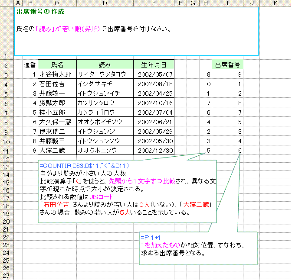
Task: Select cell with name 勝麟太郎
Action: click(57, 103)
